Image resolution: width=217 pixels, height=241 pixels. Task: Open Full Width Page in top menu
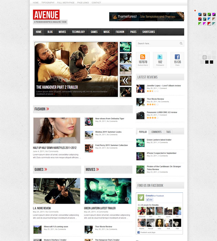66,3
